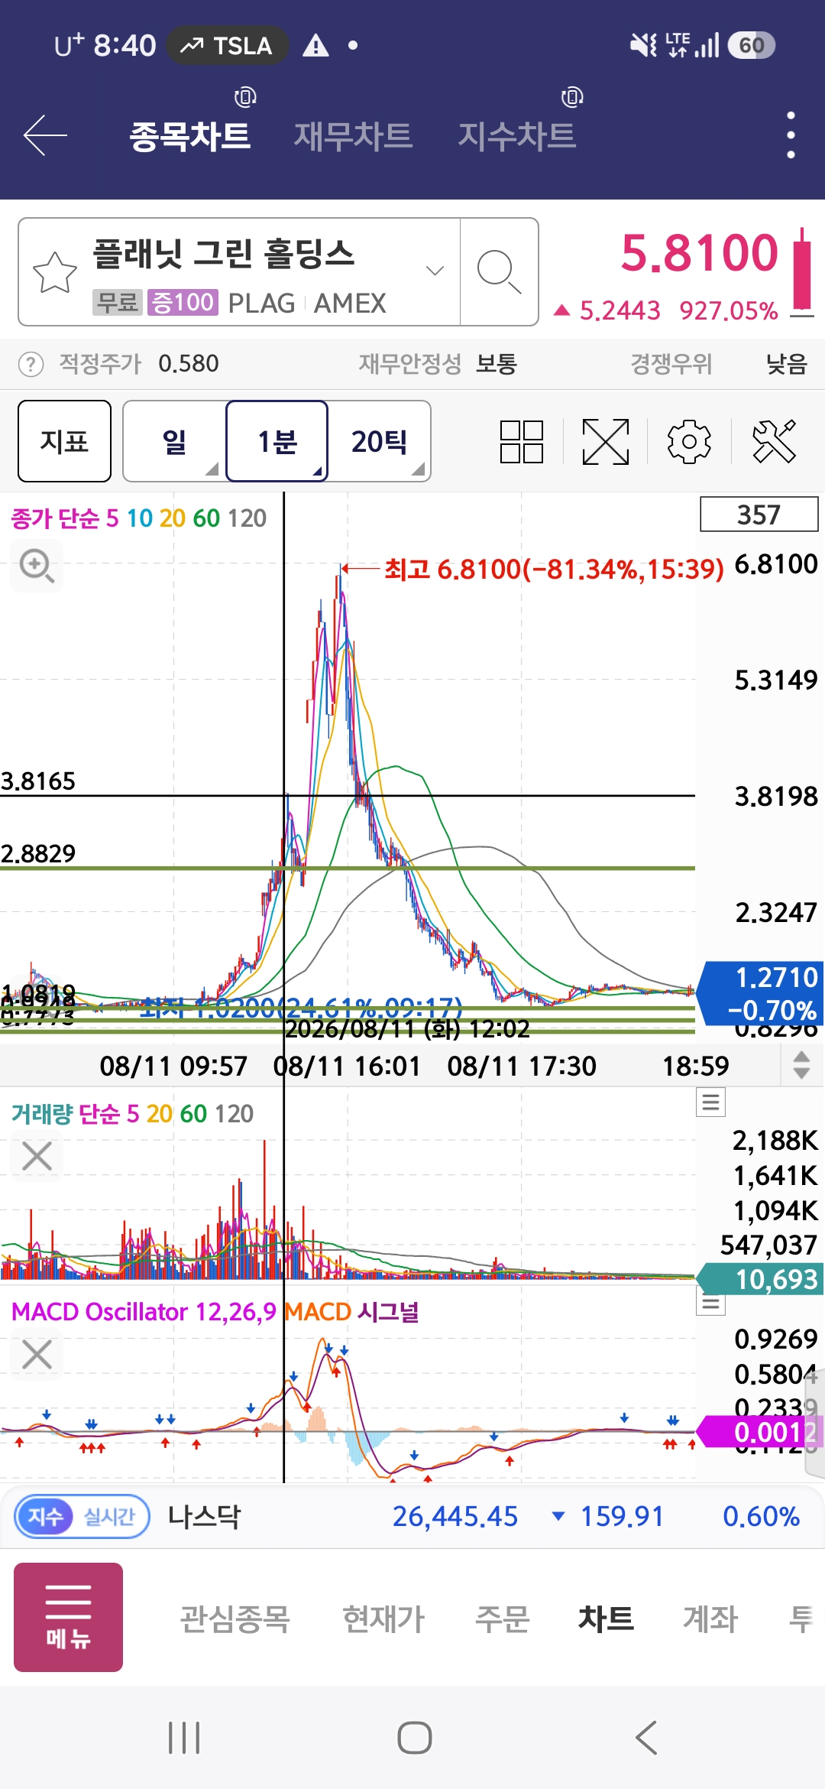
Task: Open 차트 bottom tab
Action: coord(606,1618)
